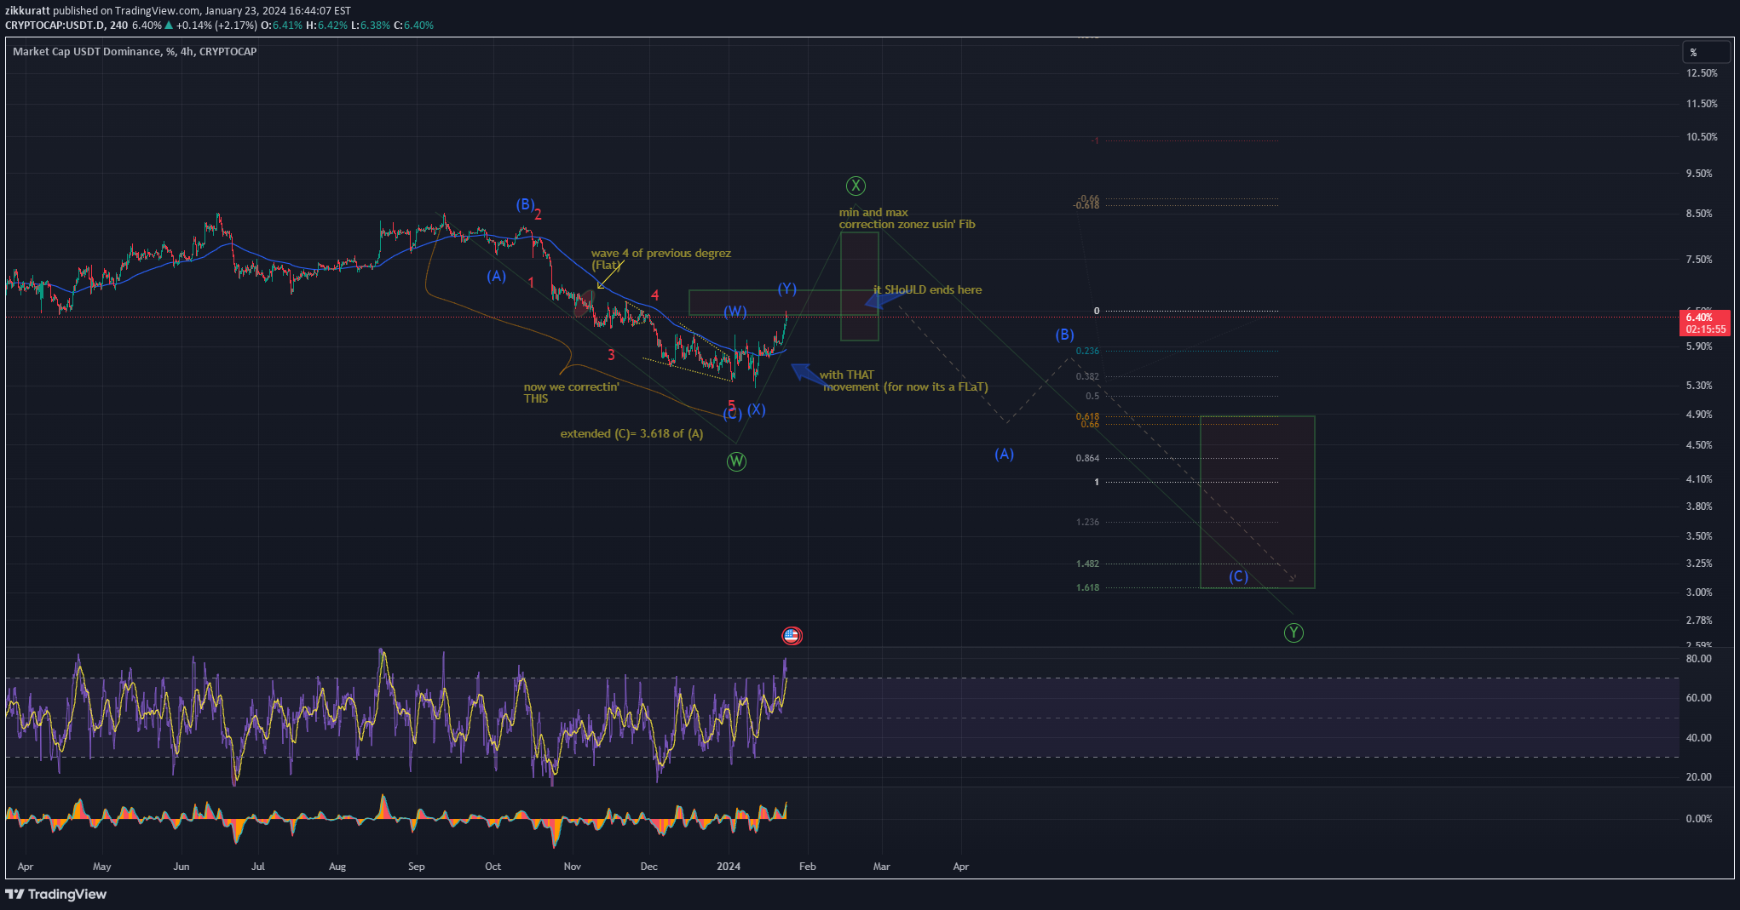Image resolution: width=1740 pixels, height=910 pixels.
Task: Click the symbol CRYPTOCAP:USDT.D in the header
Action: [x=55, y=26]
